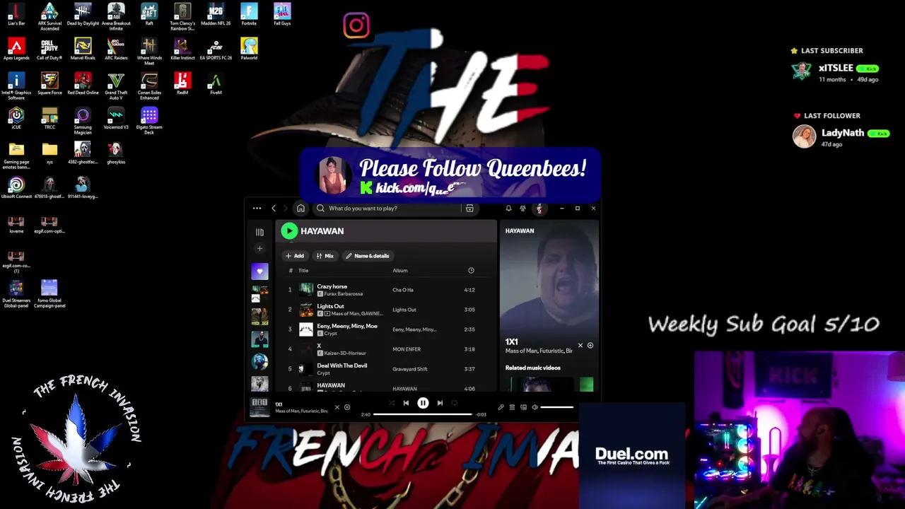Viewport: 905px width, 509px height.
Task: Mute Spotify with the speaker icon
Action: pyautogui.click(x=535, y=407)
